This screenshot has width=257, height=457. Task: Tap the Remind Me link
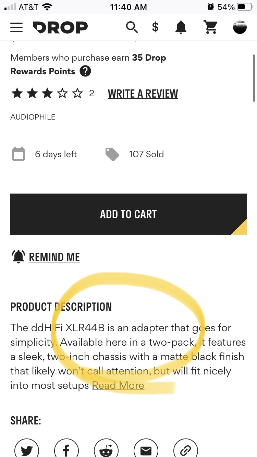tap(54, 257)
